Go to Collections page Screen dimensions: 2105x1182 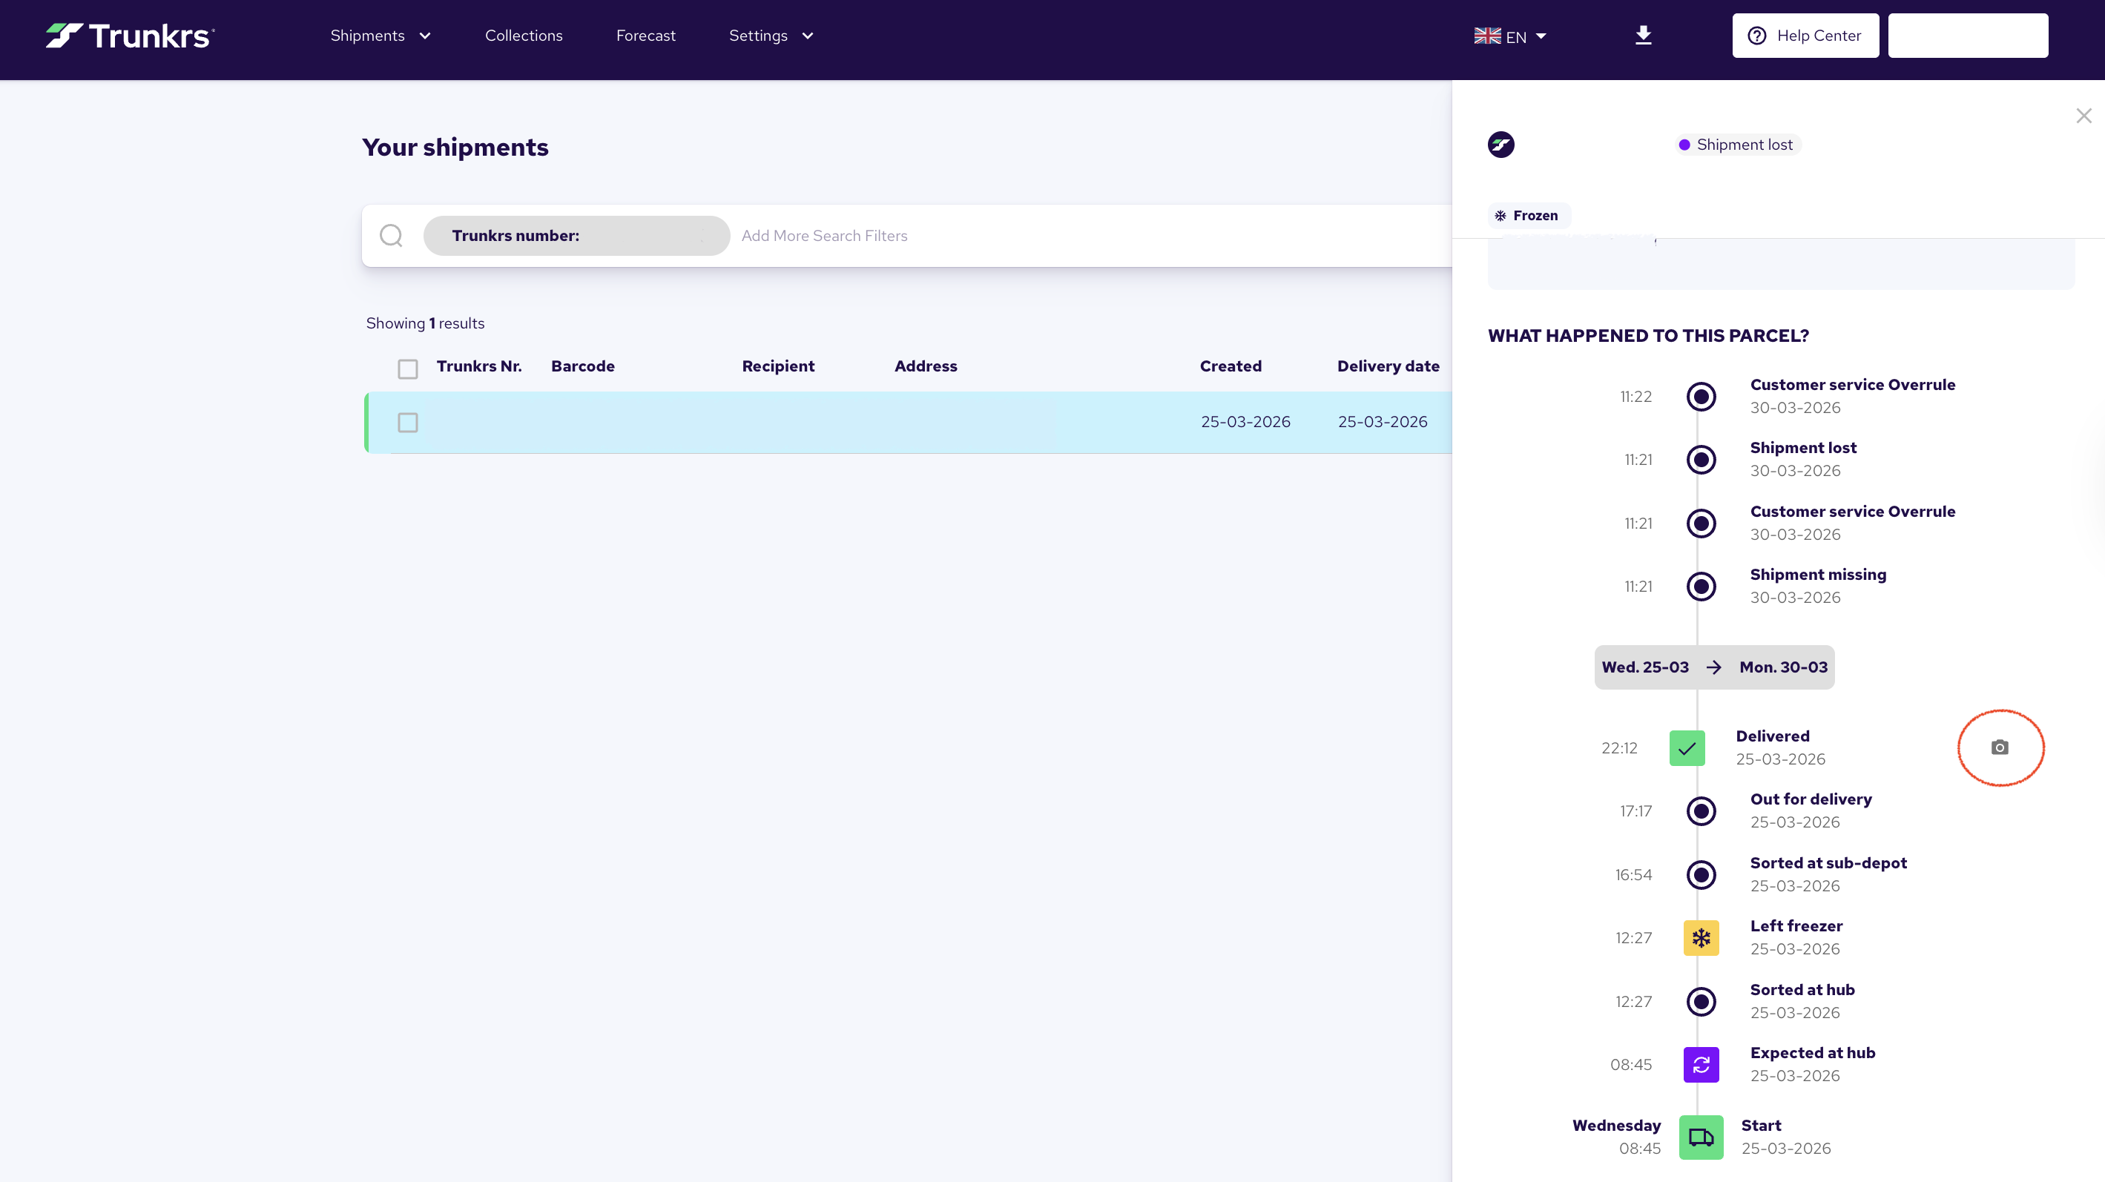[524, 35]
